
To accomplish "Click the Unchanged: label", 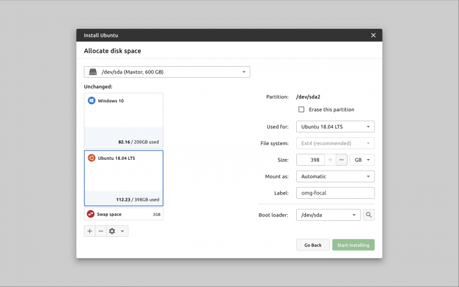I will click(98, 87).
